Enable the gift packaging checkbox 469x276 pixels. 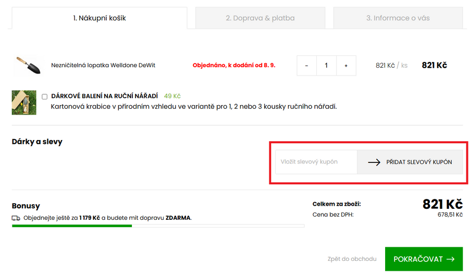(x=45, y=96)
